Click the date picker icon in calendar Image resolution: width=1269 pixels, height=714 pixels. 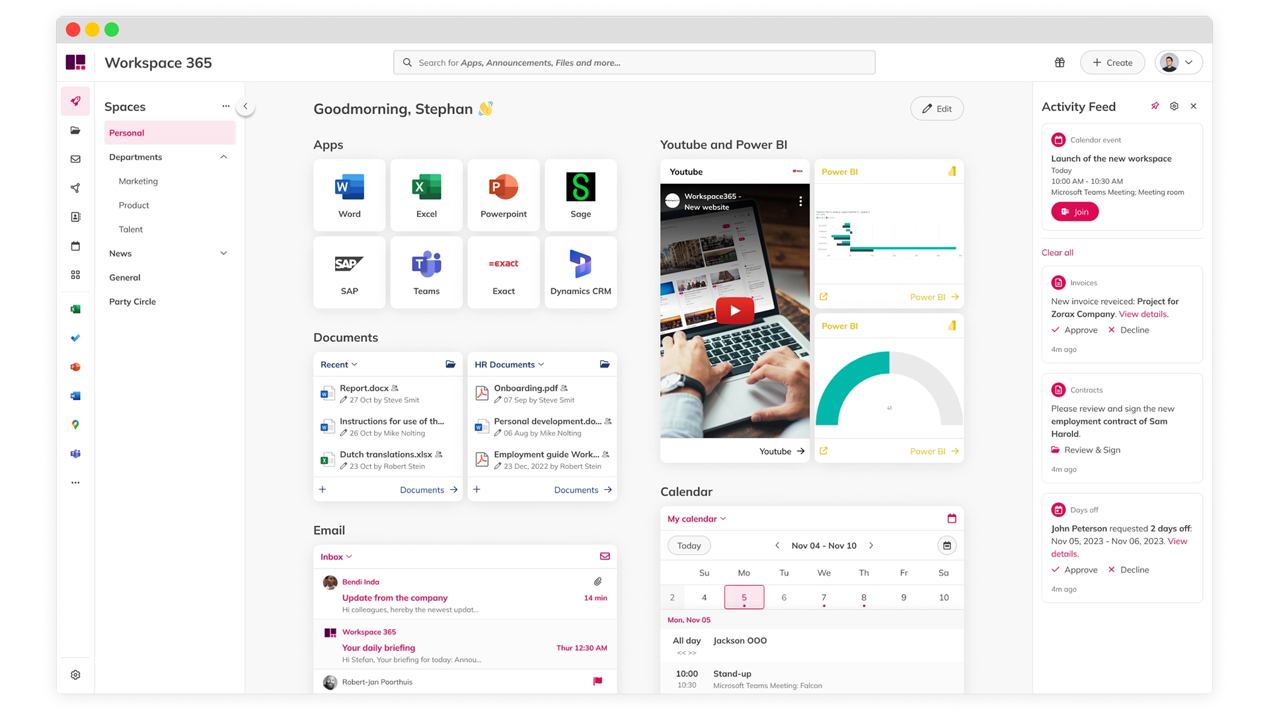[947, 545]
